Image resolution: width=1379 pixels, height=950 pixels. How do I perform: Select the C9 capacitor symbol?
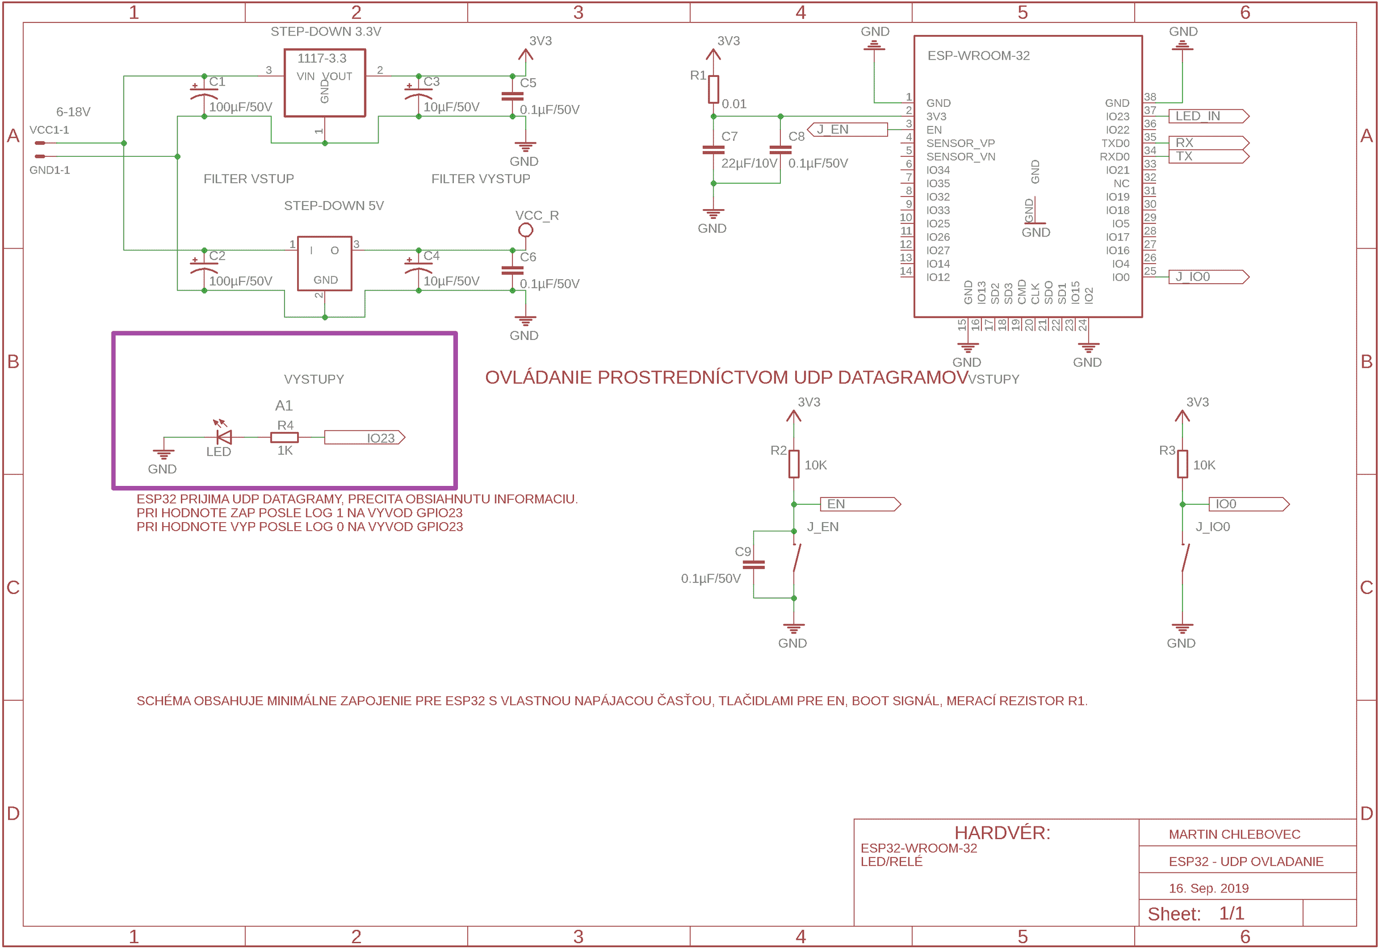754,564
